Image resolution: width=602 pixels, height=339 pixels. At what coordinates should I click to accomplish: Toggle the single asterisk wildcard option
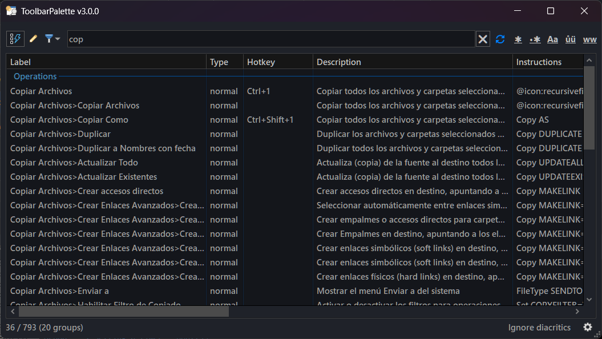[x=518, y=39]
